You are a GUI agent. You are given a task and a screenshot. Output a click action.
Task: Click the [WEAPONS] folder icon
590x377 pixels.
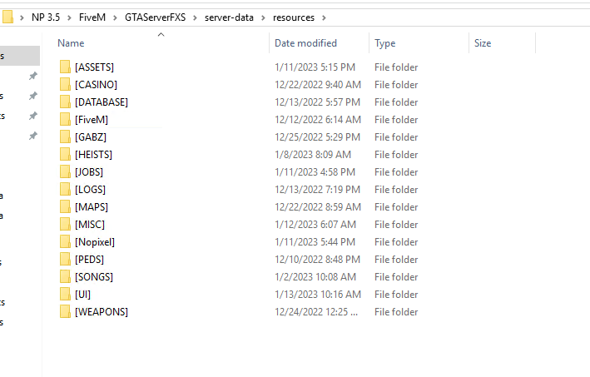tap(65, 312)
